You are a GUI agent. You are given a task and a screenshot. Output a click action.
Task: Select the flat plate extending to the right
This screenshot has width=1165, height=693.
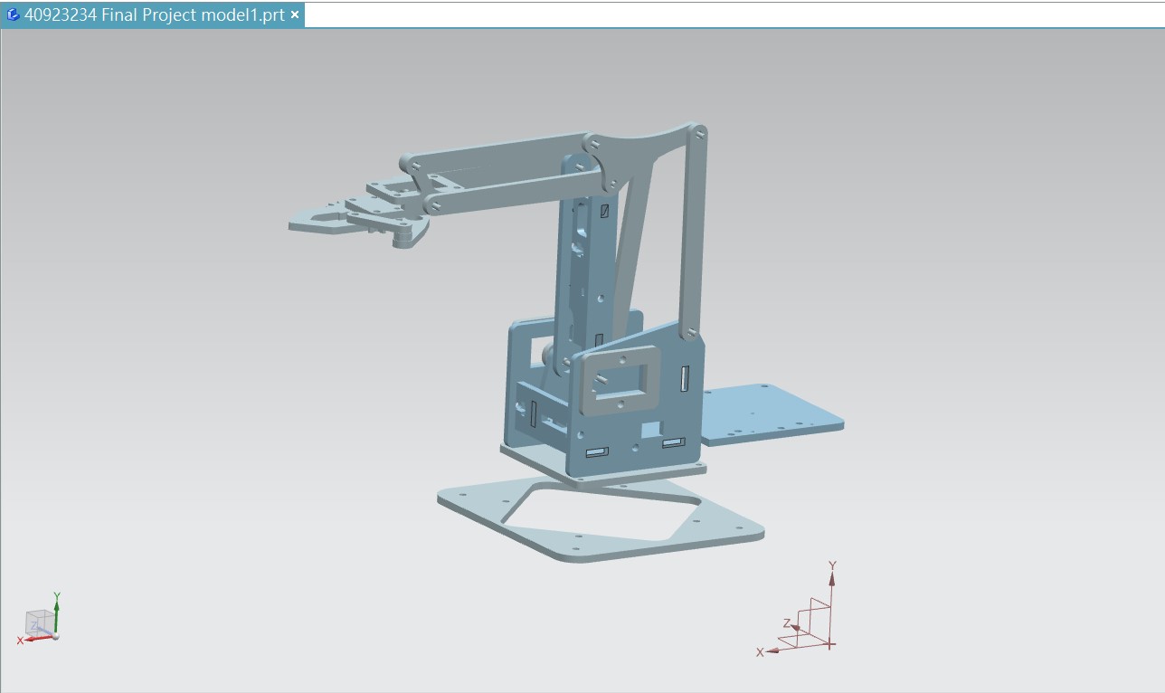tap(771, 414)
